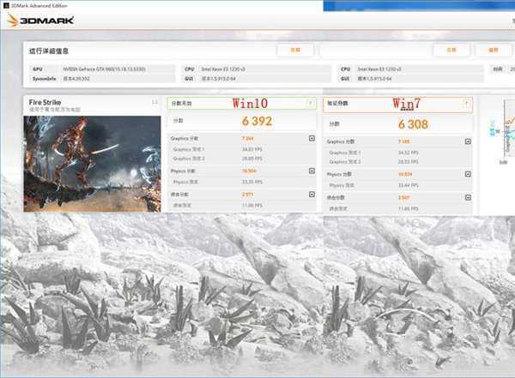
Task: Collapse the Win7 combined score section
Action: pos(468,197)
